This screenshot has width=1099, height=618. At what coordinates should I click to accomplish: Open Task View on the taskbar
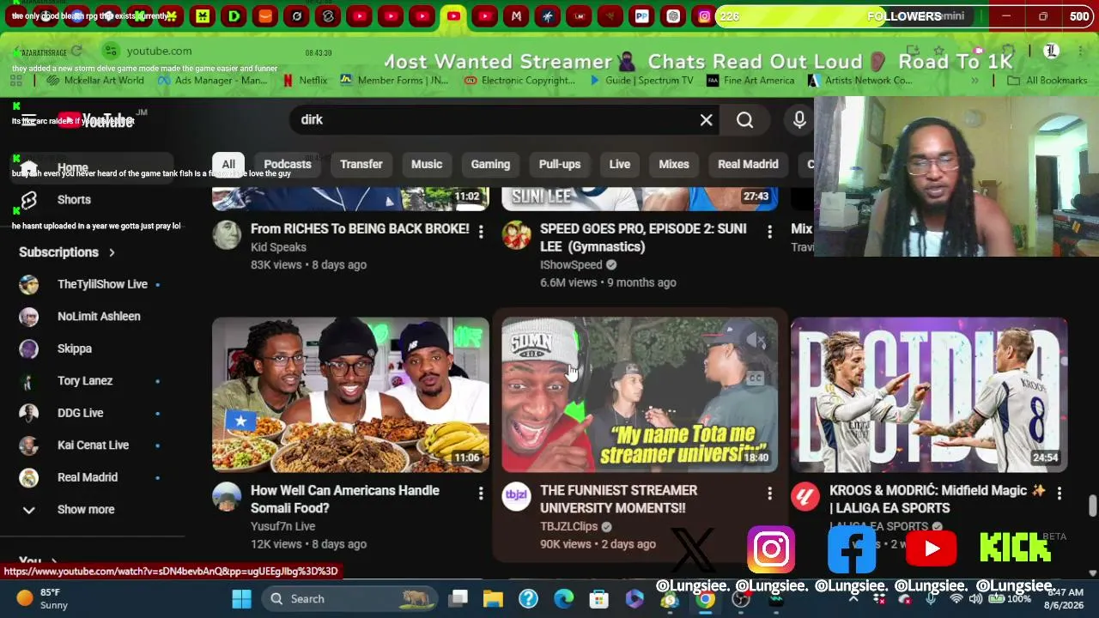(458, 598)
